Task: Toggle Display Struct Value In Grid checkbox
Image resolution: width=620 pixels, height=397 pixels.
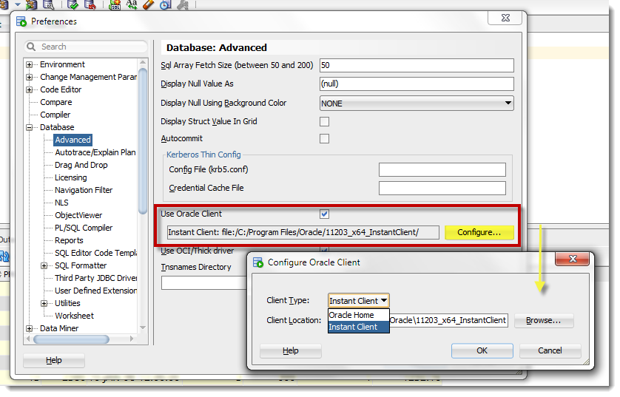Action: pos(324,122)
